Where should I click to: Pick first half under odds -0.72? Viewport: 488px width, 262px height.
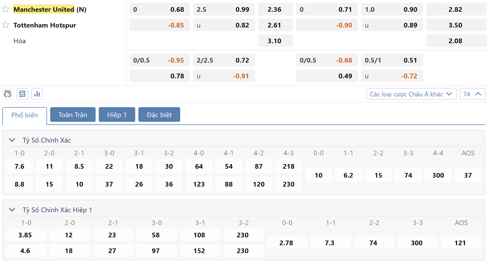coord(392,76)
